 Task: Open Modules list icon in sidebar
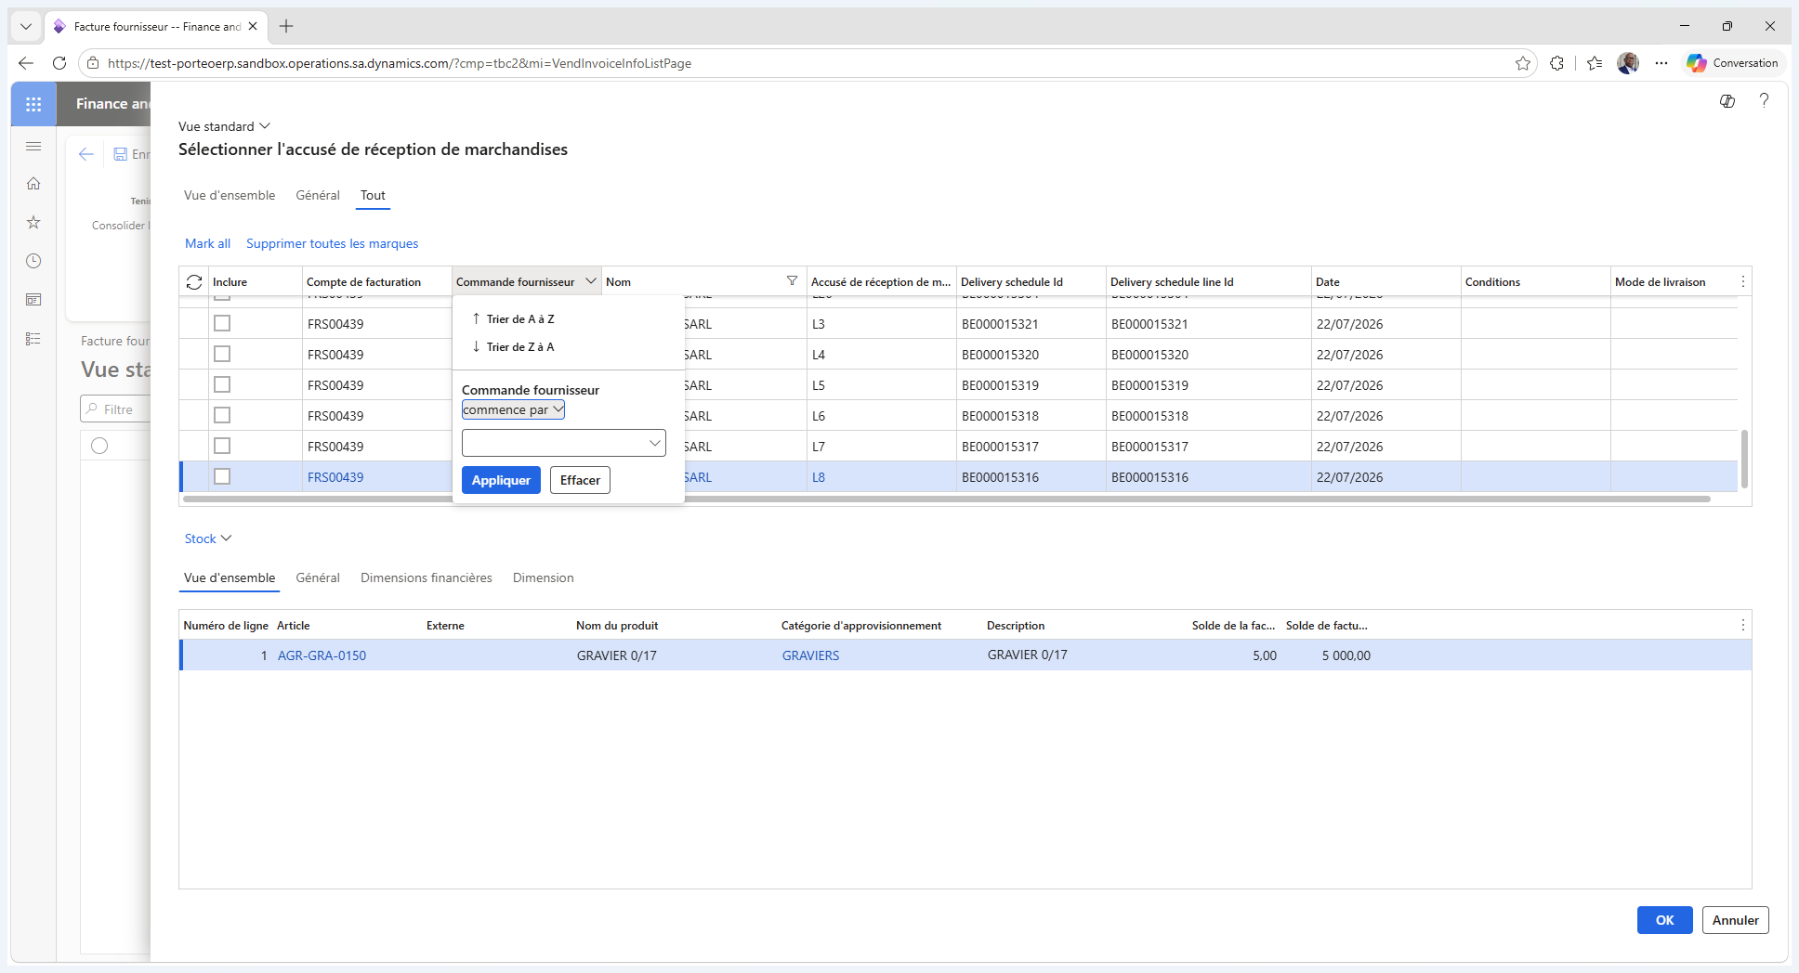(33, 339)
